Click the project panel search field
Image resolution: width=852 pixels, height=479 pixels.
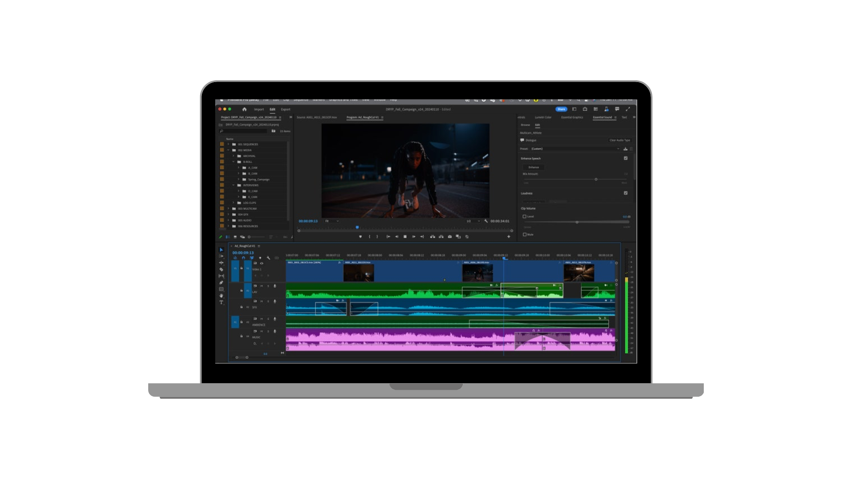coord(244,131)
